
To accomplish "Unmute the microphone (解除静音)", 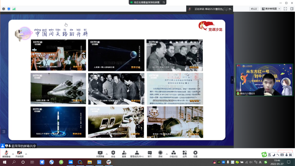I will click(x=6, y=154).
